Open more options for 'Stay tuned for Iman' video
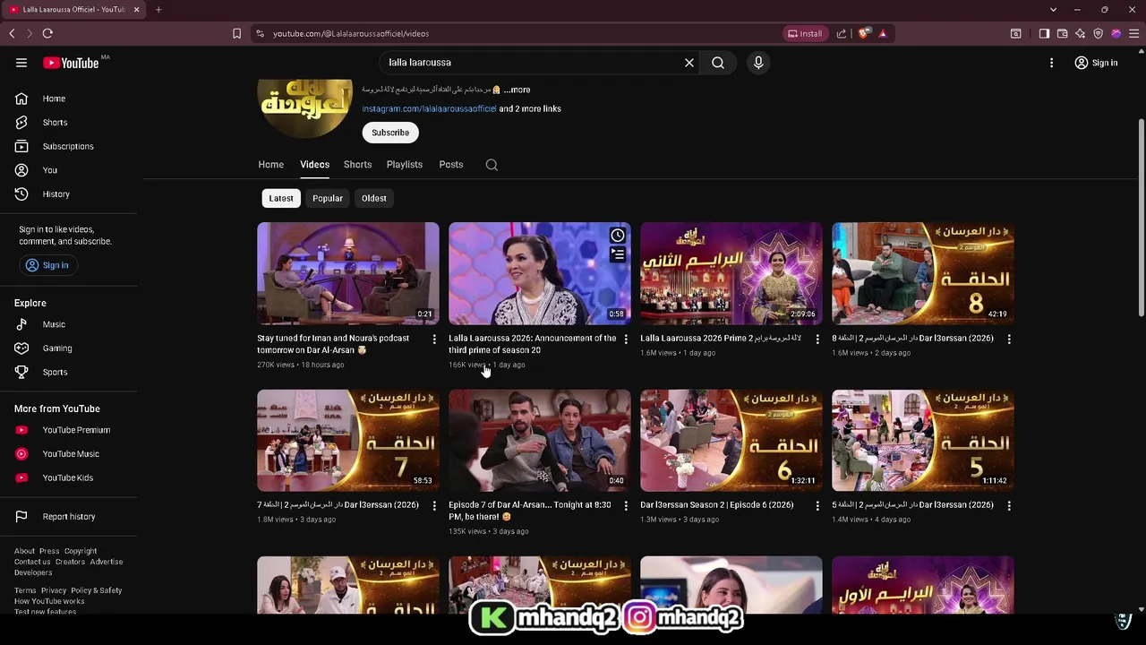This screenshot has width=1146, height=645. point(434,340)
